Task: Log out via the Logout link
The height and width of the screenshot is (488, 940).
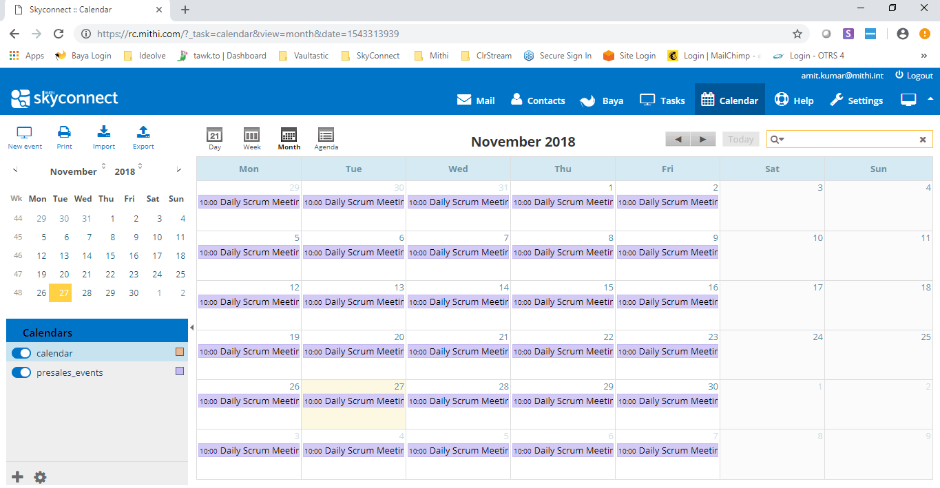Action: pyautogui.click(x=914, y=76)
